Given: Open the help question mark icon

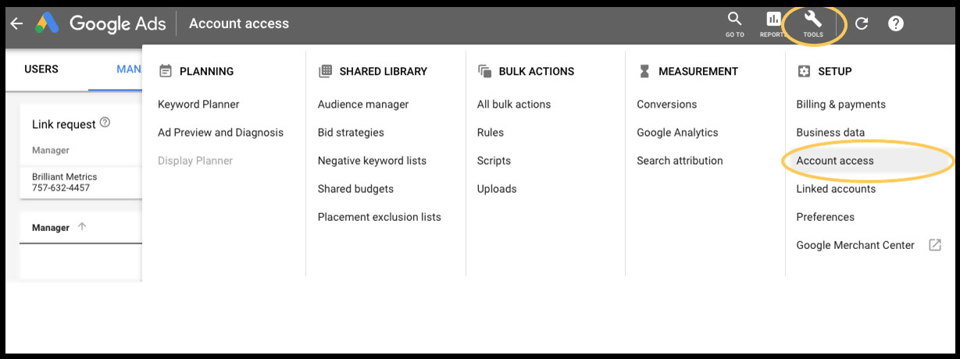Looking at the screenshot, I should pyautogui.click(x=896, y=24).
